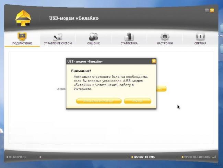The width and height of the screenshot is (223, 168).
Task: Open the СПРАВКА help tab
Action: [200, 39]
